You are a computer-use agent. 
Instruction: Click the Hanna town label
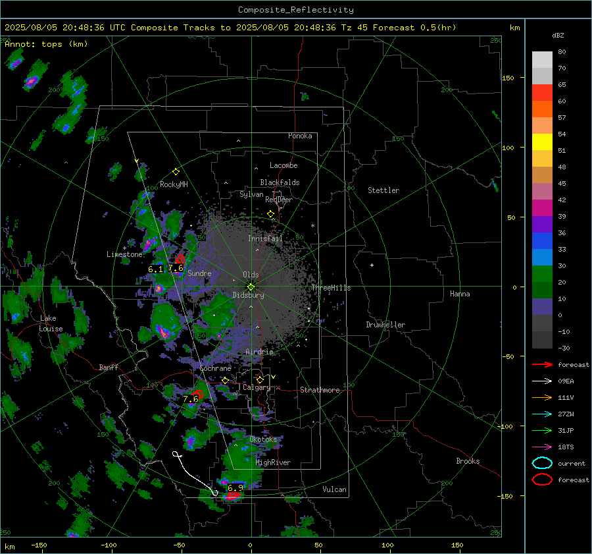(x=460, y=294)
